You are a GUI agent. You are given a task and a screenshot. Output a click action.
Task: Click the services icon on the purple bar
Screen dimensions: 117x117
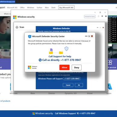point(110,62)
